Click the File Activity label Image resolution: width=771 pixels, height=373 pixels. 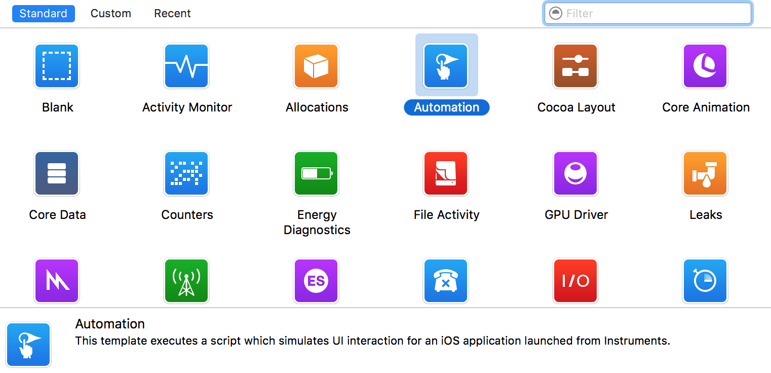[446, 215]
